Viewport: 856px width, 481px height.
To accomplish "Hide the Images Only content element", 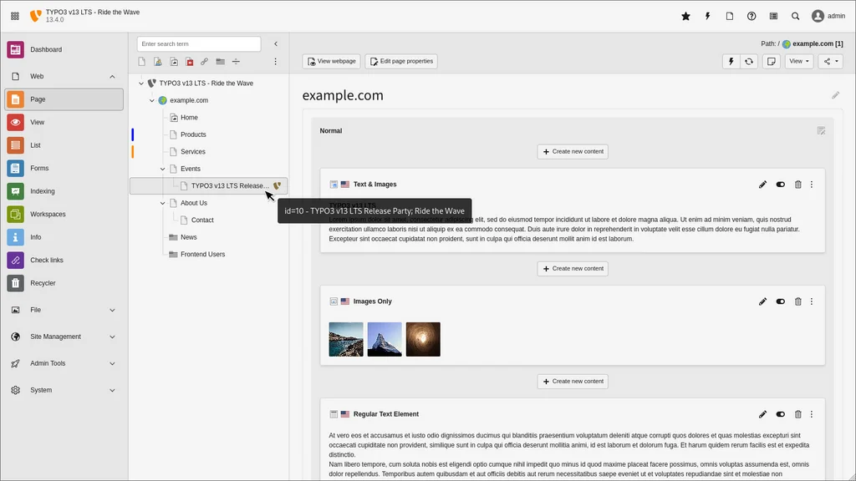I will pyautogui.click(x=780, y=301).
